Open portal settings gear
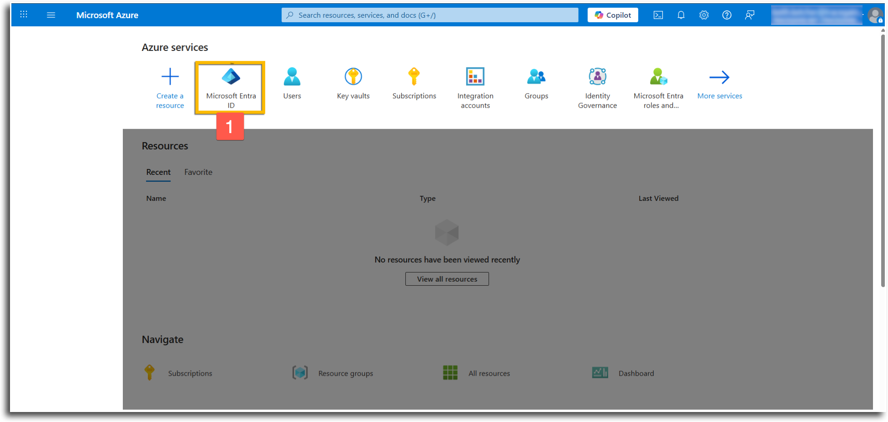Image resolution: width=888 pixels, height=422 pixels. (704, 15)
